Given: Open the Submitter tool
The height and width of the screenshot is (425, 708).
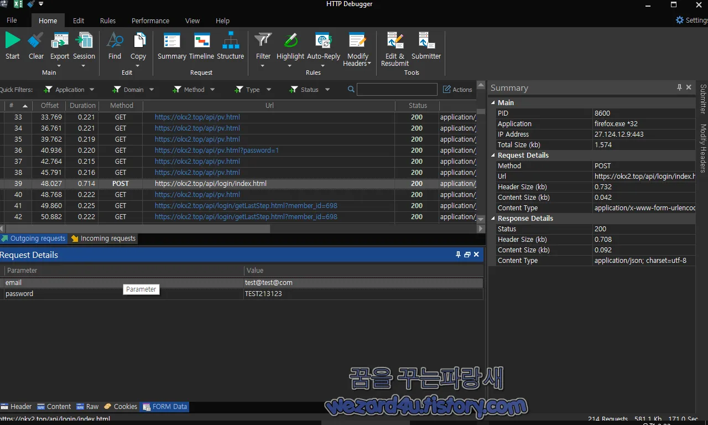Looking at the screenshot, I should pos(426,46).
